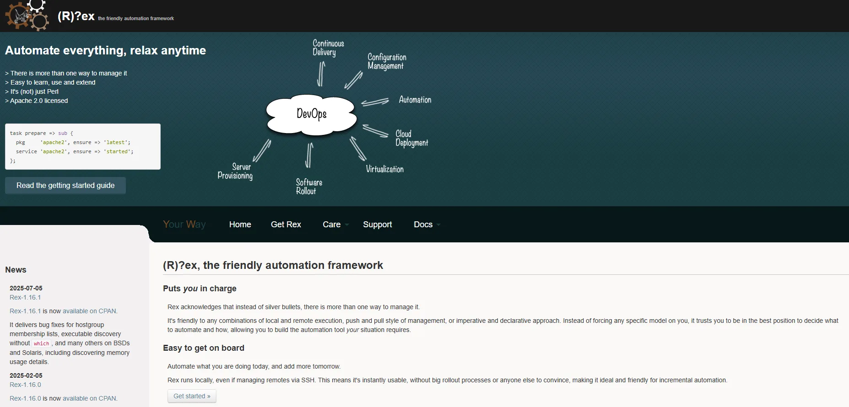Click the Software Rollout label in diagram
This screenshot has height=407, width=849.
tap(309, 187)
